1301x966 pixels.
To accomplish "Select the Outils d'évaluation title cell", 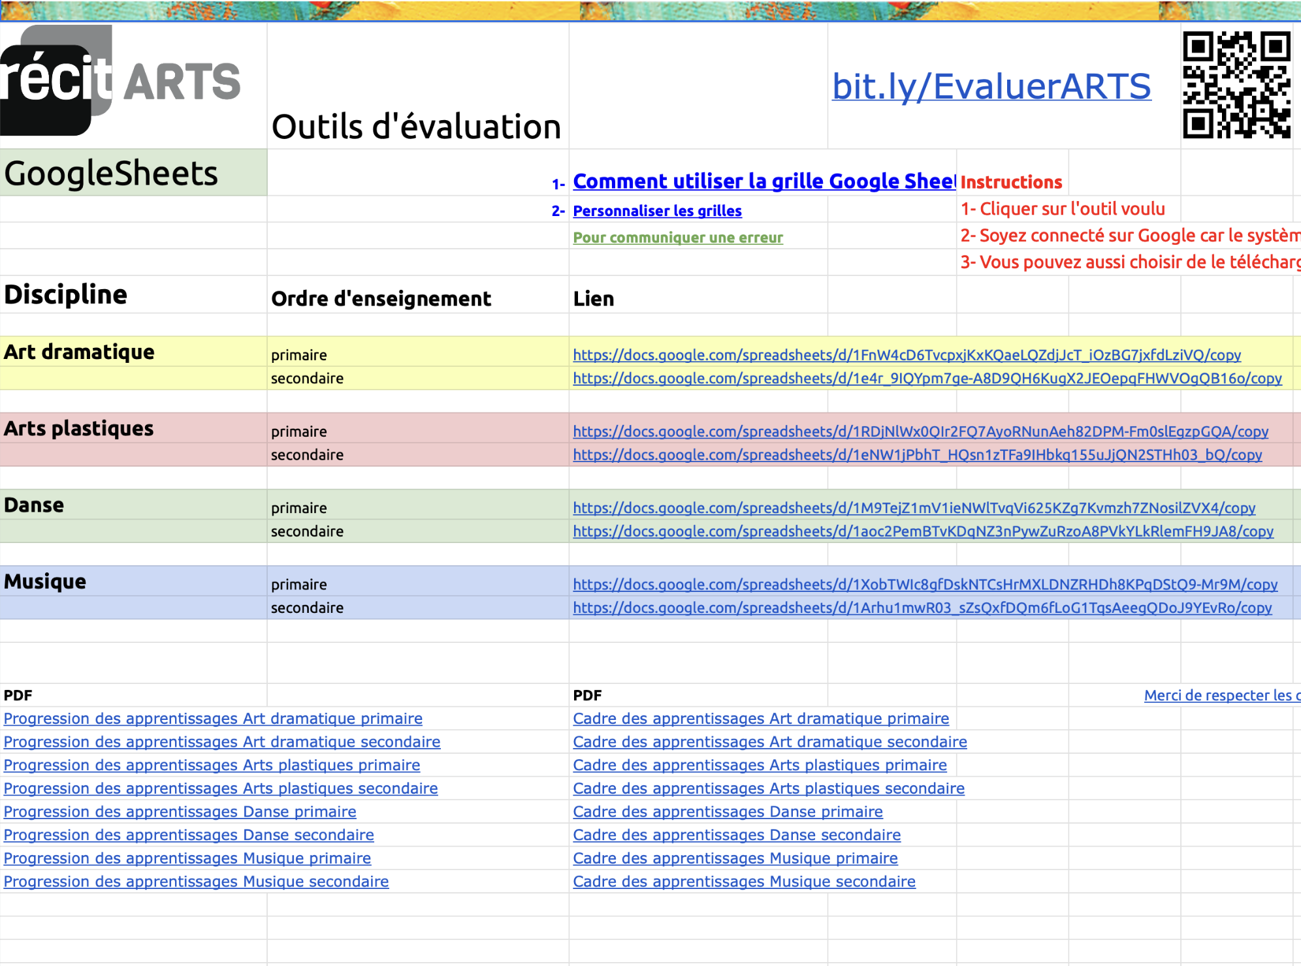I will (417, 86).
